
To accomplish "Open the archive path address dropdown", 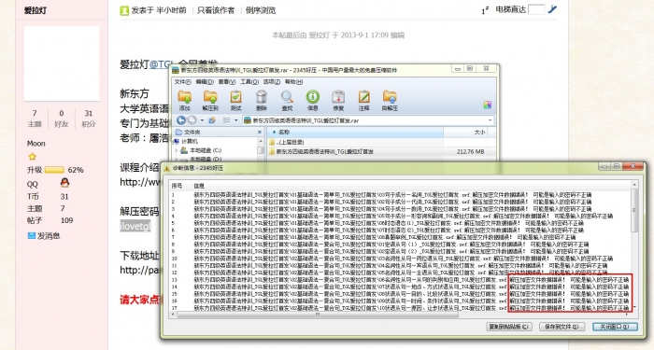I will point(490,120).
